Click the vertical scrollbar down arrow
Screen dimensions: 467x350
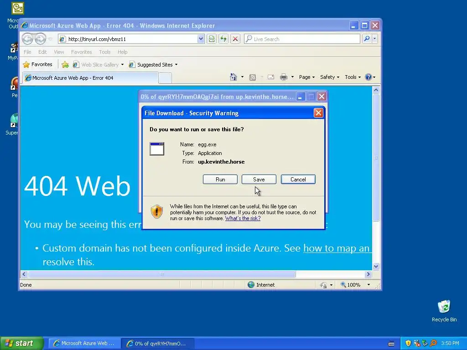click(x=376, y=266)
